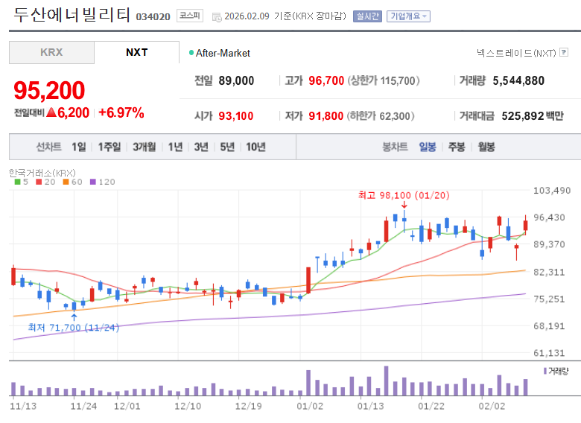Image resolution: width=581 pixels, height=423 pixels.
Task: Open the help icon beside 넥스트레이드(NXT)
Action: pyautogui.click(x=564, y=52)
